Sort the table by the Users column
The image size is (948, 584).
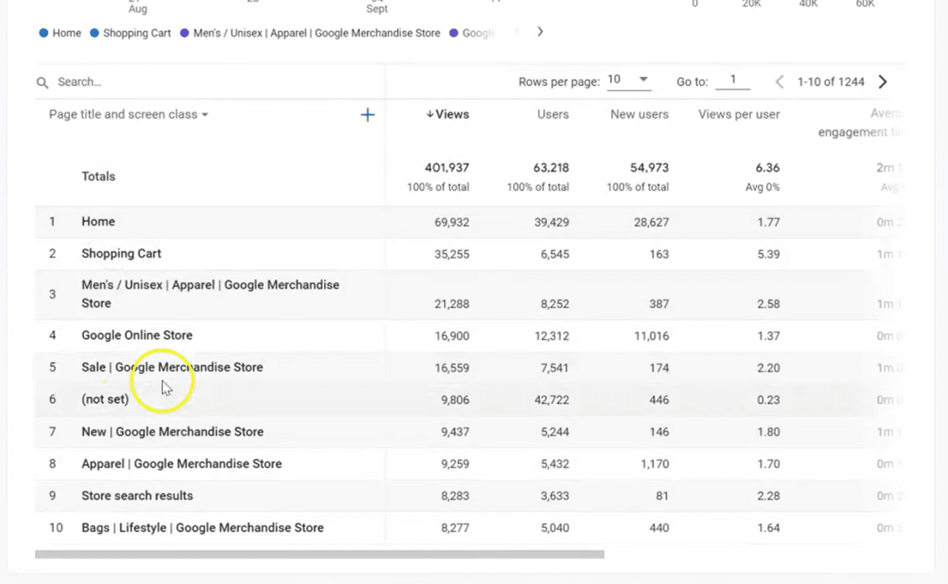[552, 114]
